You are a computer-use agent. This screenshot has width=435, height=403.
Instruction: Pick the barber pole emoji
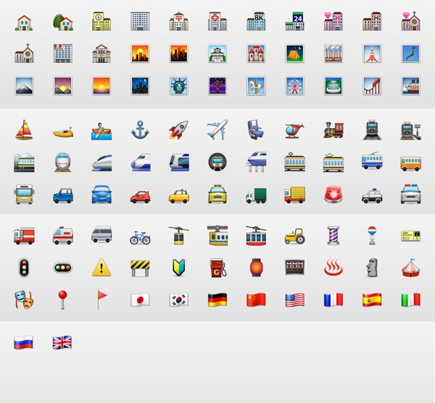[333, 235]
